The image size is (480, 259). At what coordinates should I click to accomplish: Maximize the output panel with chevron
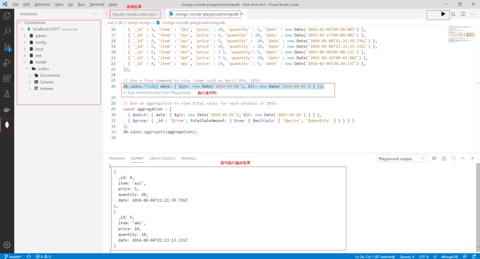(463, 159)
